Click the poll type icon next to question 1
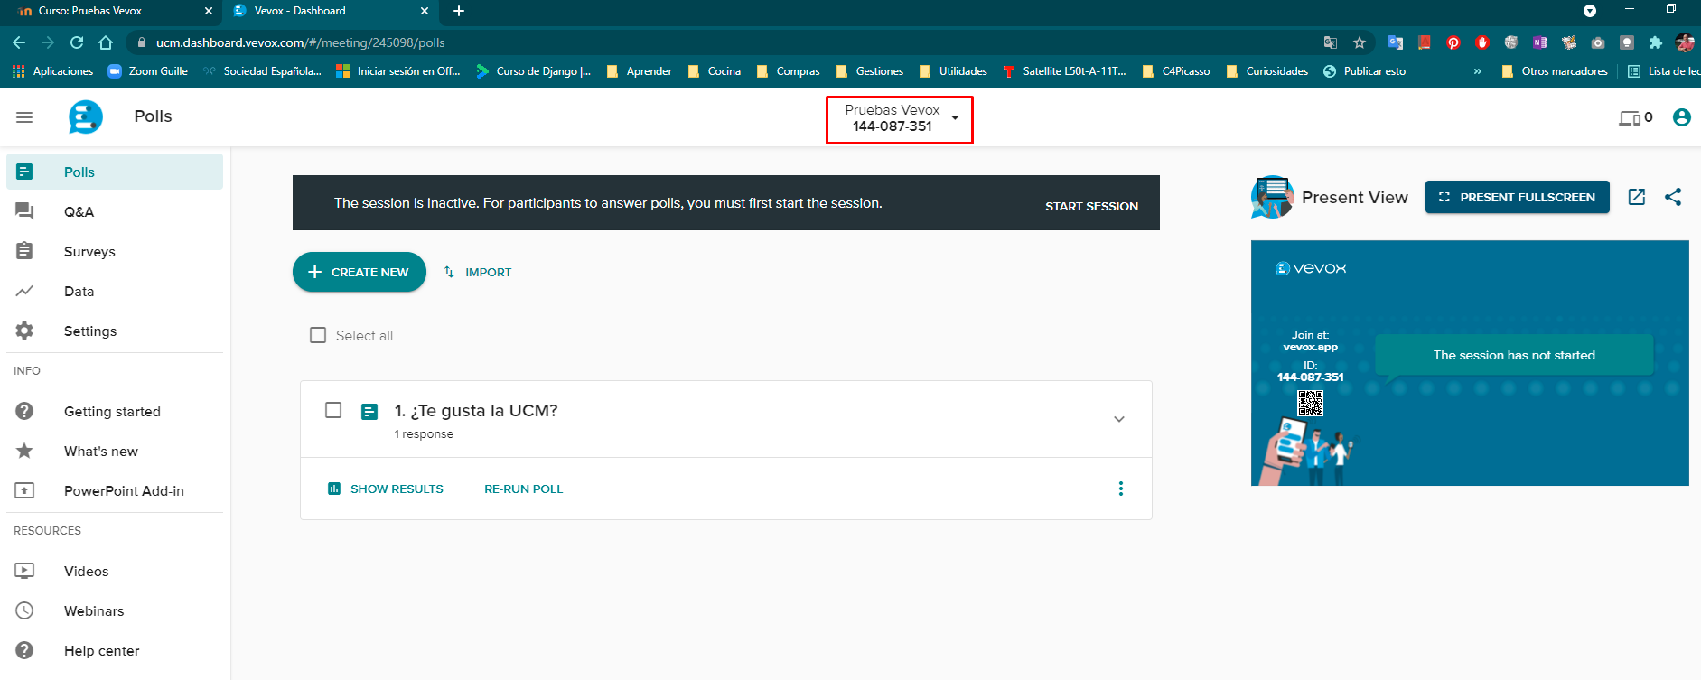Viewport: 1701px width, 680px height. pyautogui.click(x=369, y=412)
